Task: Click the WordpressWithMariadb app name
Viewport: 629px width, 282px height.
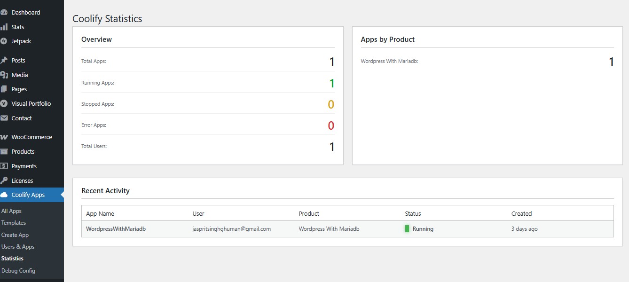Action: [x=116, y=229]
